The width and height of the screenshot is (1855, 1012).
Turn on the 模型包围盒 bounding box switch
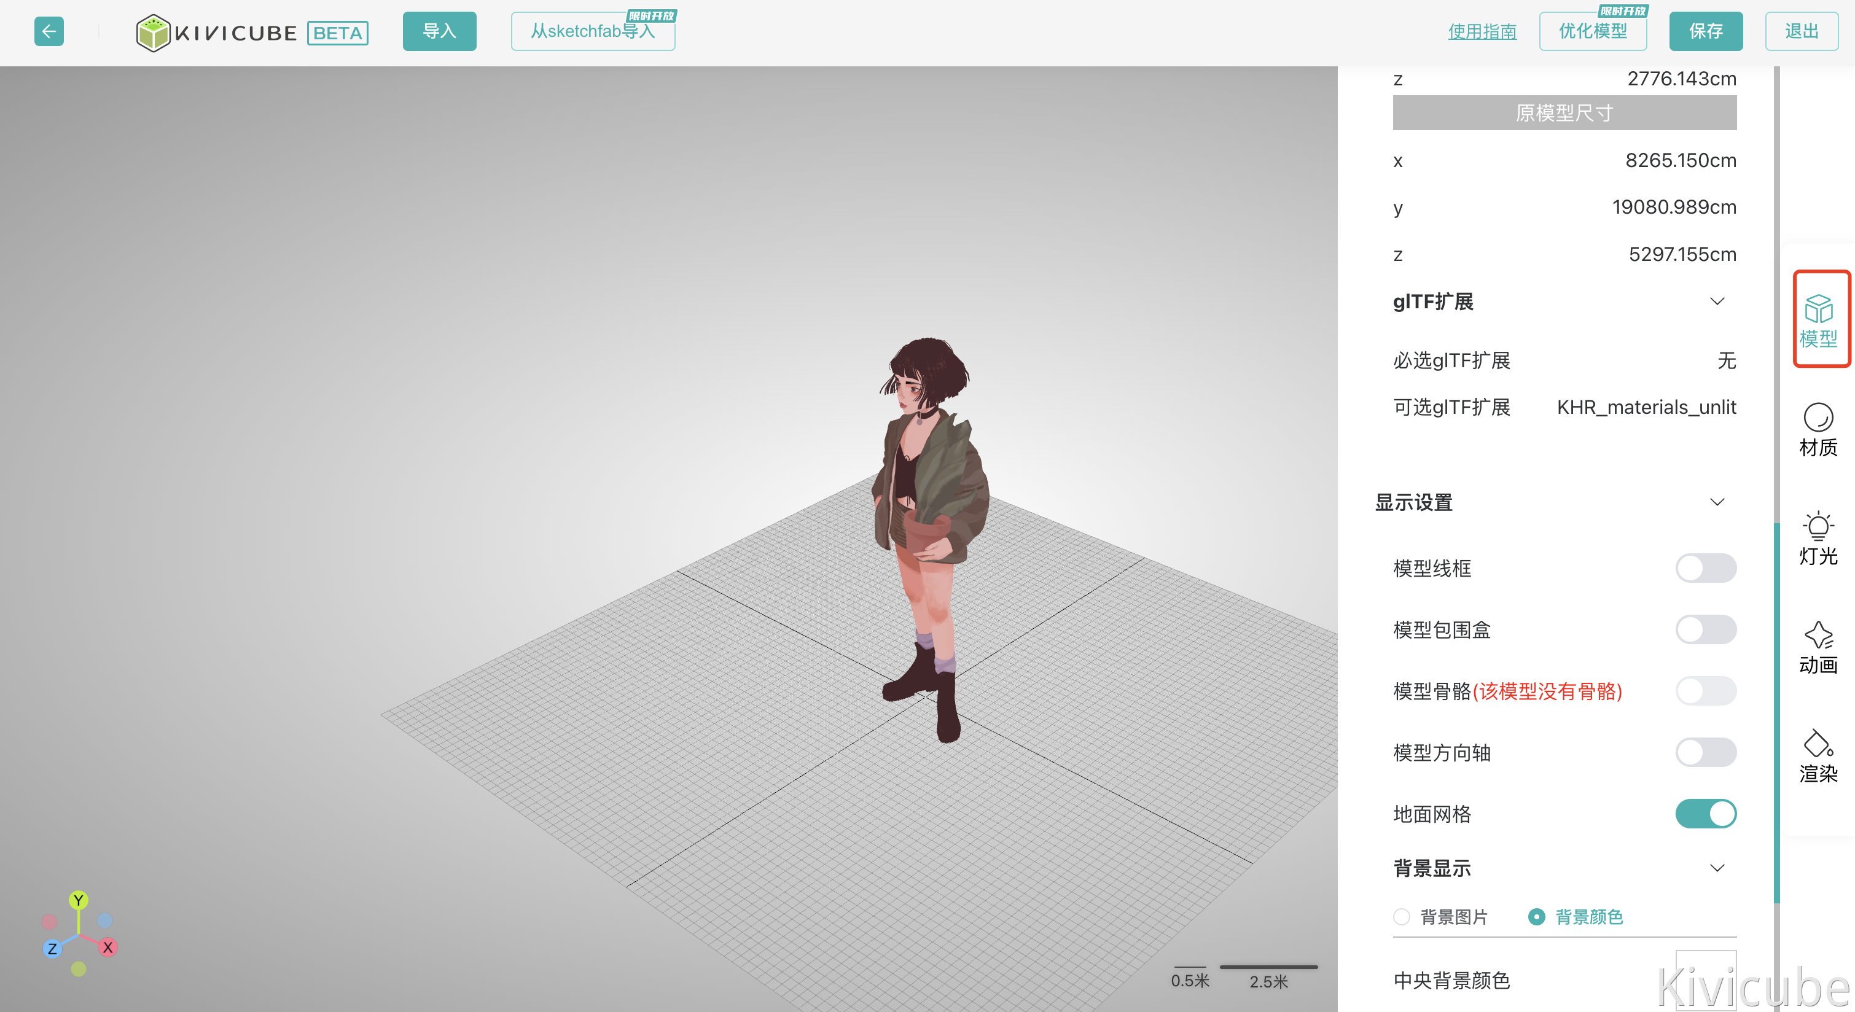(x=1705, y=629)
